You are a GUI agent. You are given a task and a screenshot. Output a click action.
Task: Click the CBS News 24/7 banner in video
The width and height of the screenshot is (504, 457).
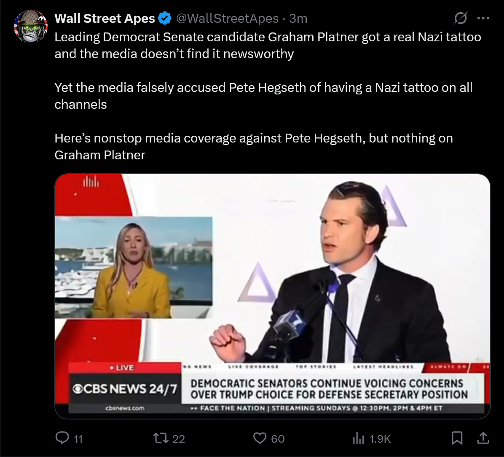[x=125, y=389]
